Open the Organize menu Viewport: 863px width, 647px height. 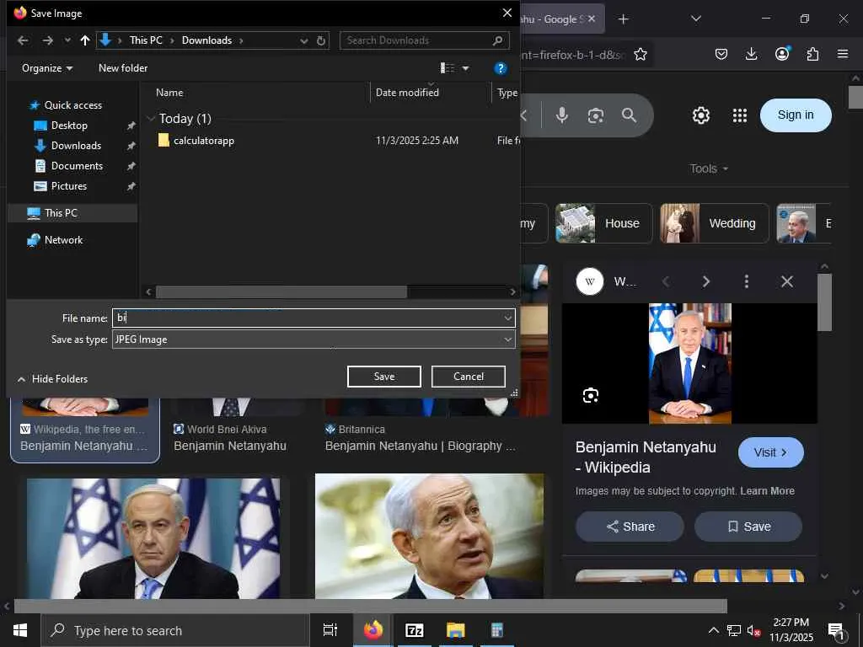(47, 68)
